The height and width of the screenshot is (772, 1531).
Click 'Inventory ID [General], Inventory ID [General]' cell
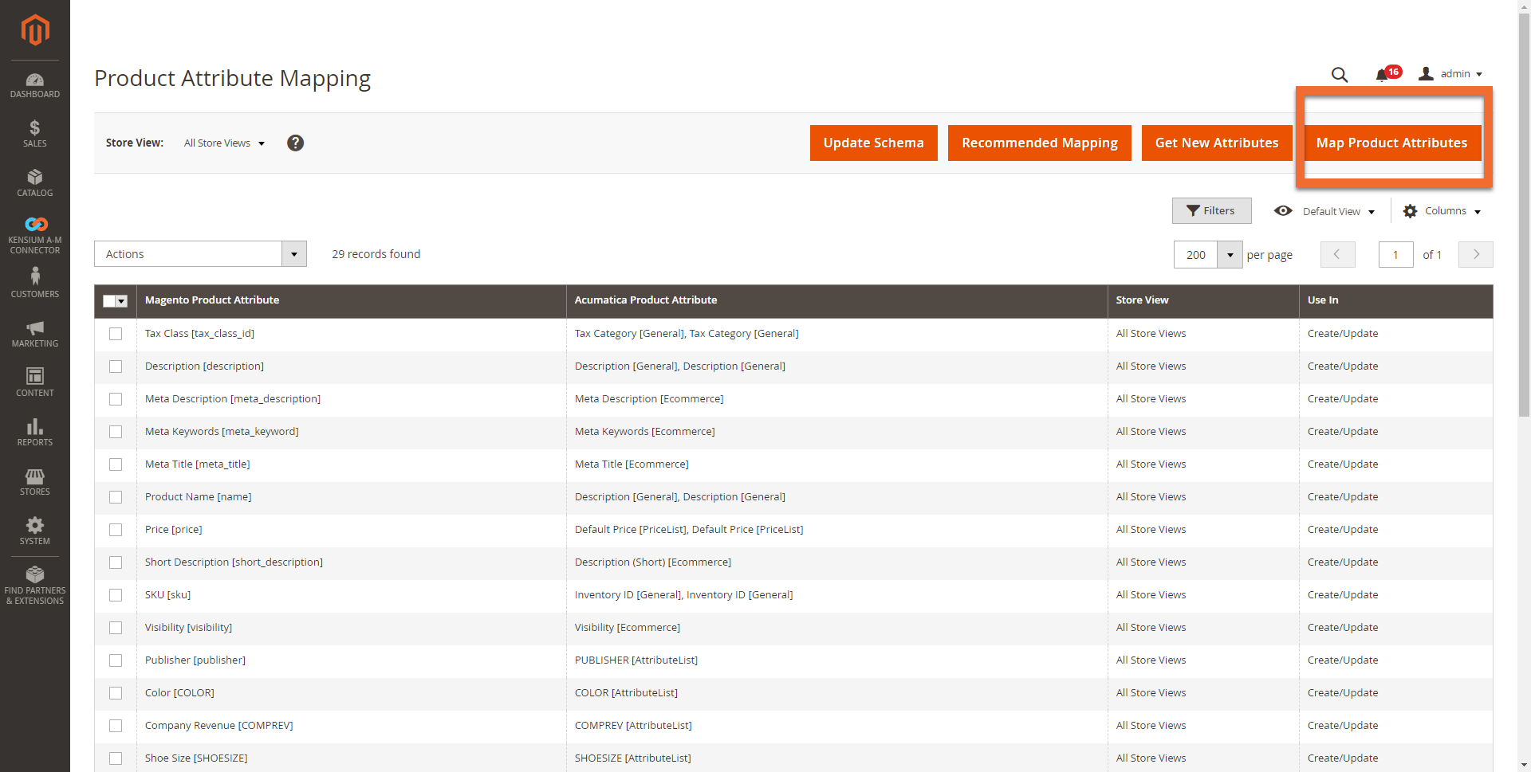(x=683, y=595)
